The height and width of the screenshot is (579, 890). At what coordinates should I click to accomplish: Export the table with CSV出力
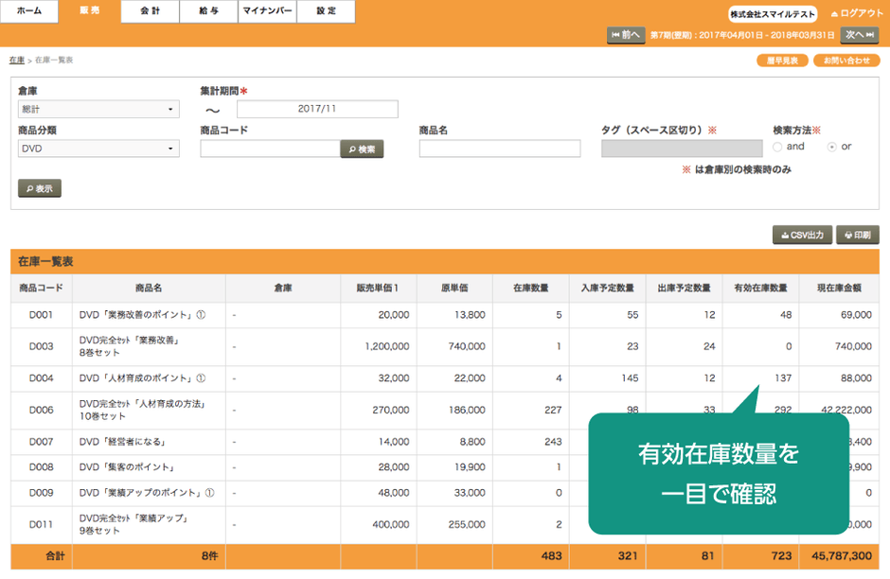(803, 235)
